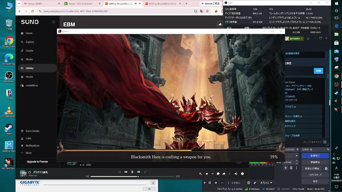Share the EBM playlist
The height and width of the screenshot is (192, 342).
[220, 25]
